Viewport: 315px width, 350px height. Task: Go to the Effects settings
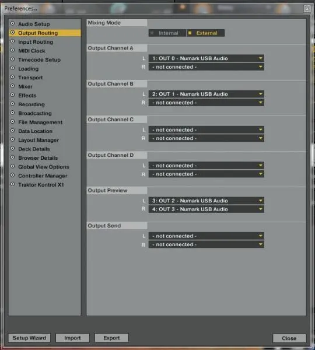27,95
